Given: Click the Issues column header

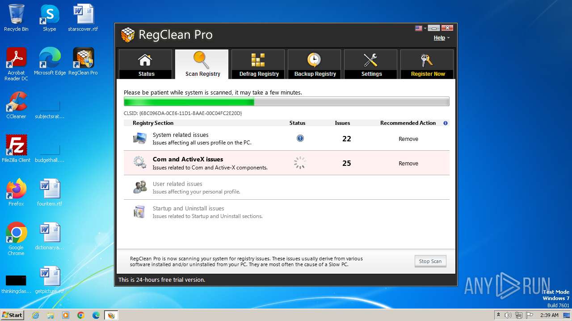Looking at the screenshot, I should pyautogui.click(x=342, y=123).
